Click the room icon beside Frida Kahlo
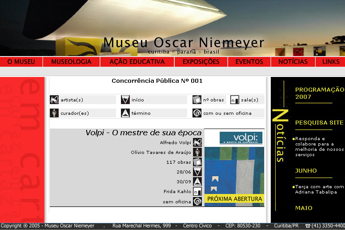Screen dimensions: 345x230 point(197,191)
